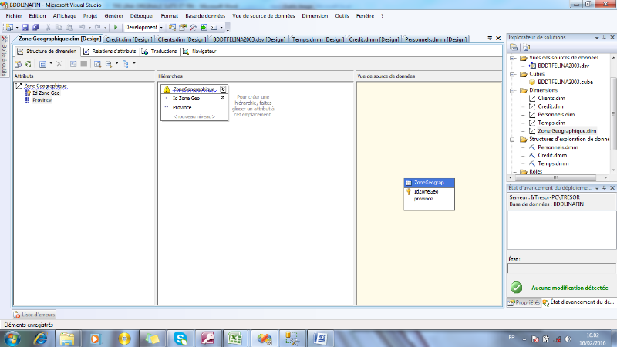Switch to the Credit.dim [Design] document tab

(x=129, y=39)
